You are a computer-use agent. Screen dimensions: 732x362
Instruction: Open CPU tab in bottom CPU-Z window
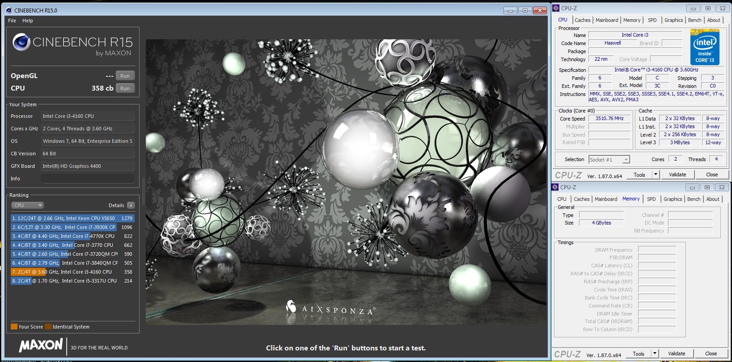tap(562, 199)
